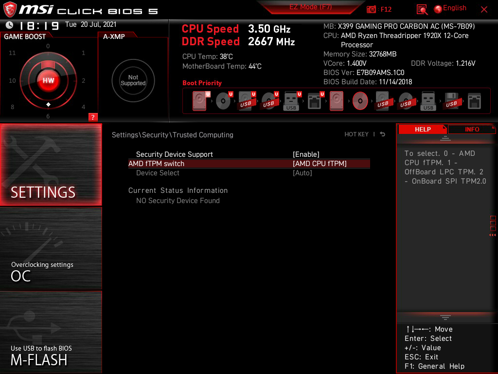The height and width of the screenshot is (374, 498).
Task: Click the 18:19 system time display
Action: click(x=39, y=25)
